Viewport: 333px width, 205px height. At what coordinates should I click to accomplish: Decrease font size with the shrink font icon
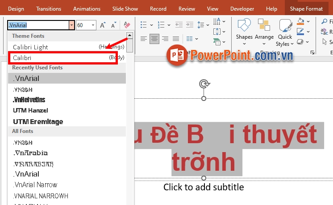coord(114,25)
